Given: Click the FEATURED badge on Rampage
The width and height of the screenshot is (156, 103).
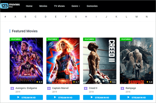Looking at the screenshot, I should tap(126, 39).
